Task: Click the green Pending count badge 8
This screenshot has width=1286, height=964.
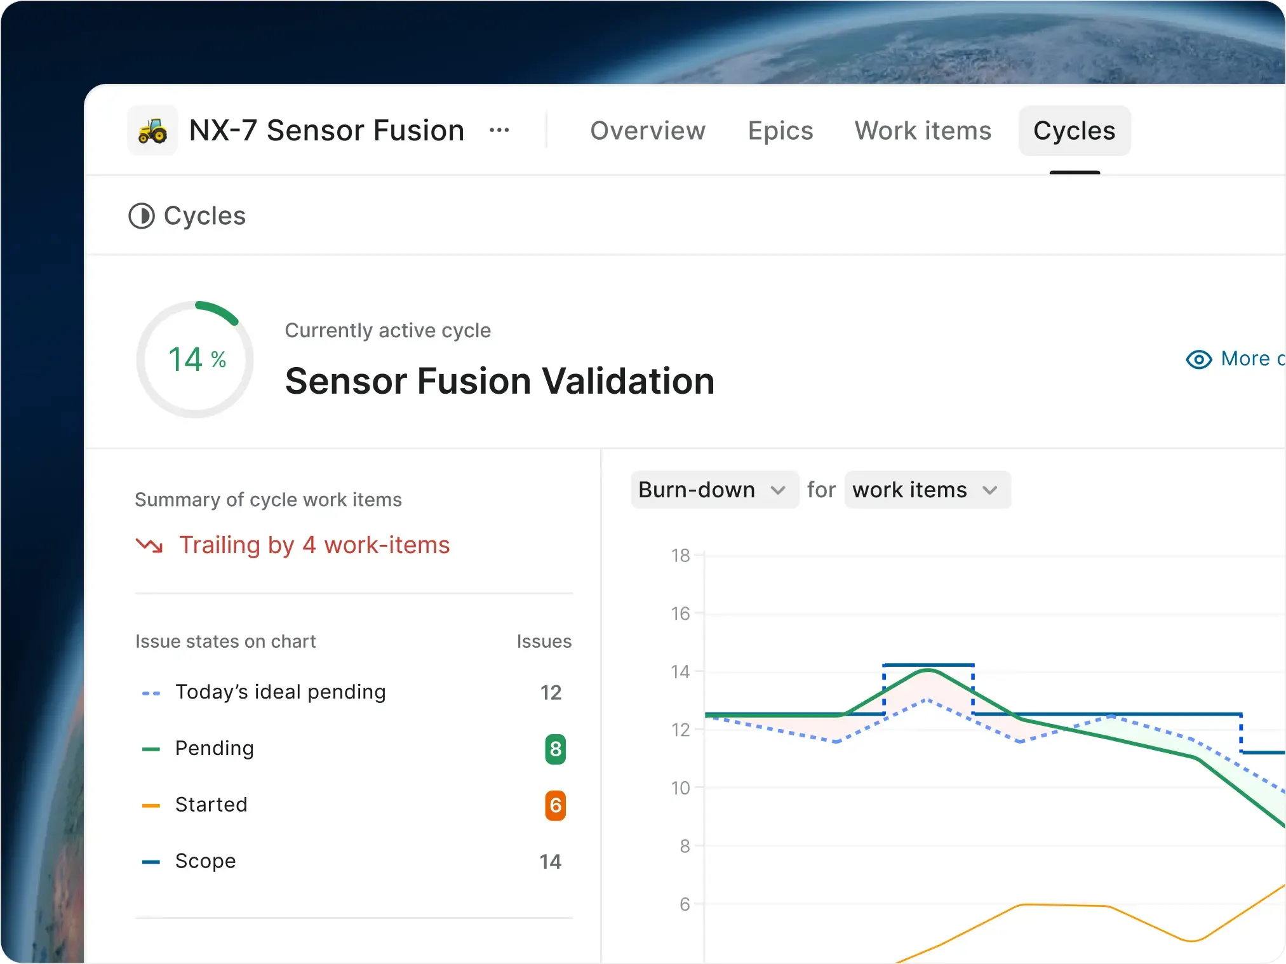Action: point(556,749)
